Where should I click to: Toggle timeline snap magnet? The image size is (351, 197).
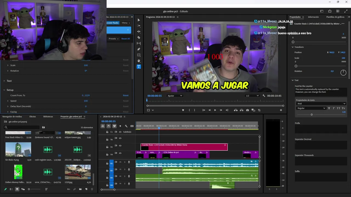pyautogui.click(x=109, y=126)
